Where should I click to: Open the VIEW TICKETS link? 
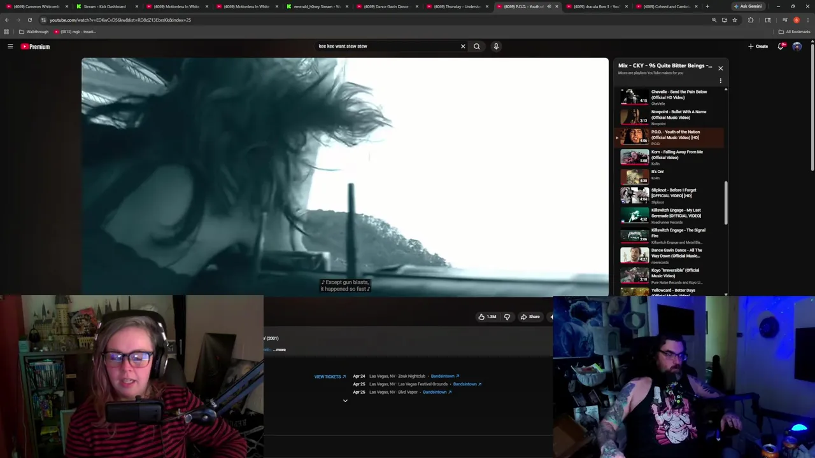[330, 377]
